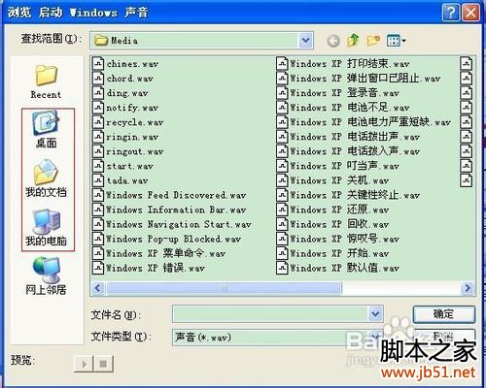This screenshot has width=486, height=388.
Task: Select Windows XP 关机.wav
Action: pos(332,180)
